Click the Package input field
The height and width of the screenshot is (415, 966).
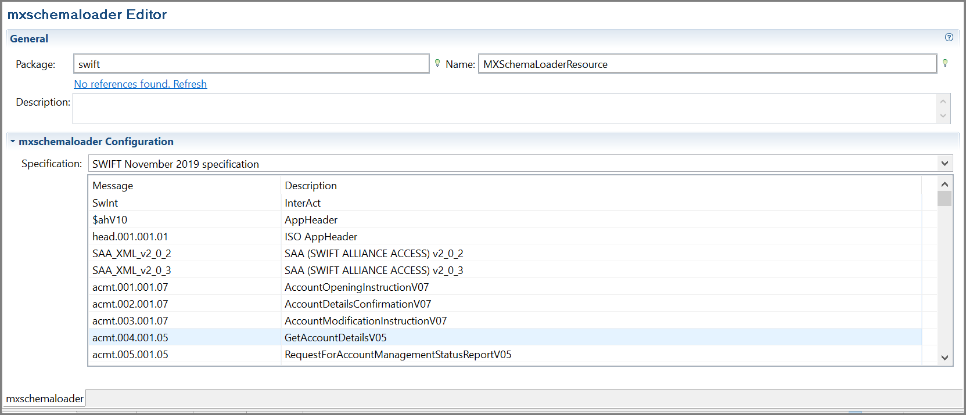(252, 64)
